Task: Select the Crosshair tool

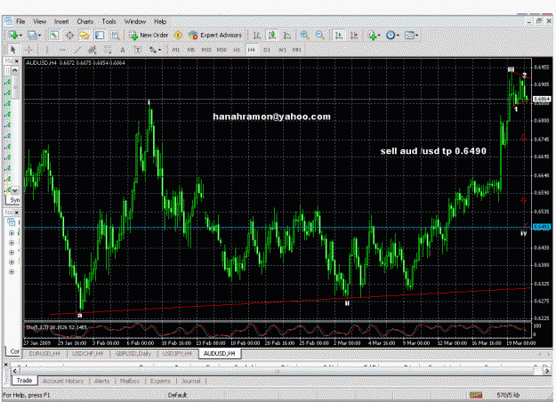Action: (x=29, y=50)
